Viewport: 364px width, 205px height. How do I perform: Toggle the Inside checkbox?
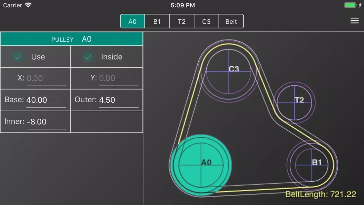coord(88,57)
